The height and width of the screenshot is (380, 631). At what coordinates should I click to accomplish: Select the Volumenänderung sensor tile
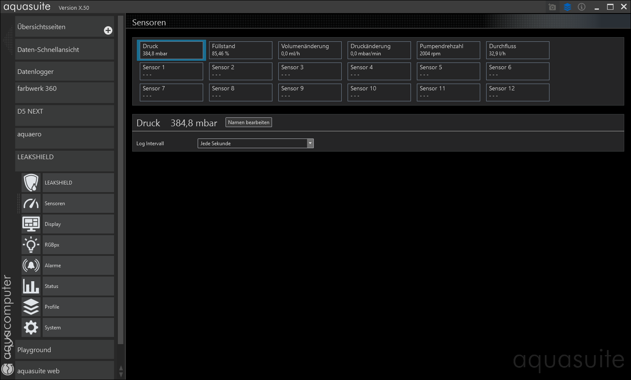(310, 50)
